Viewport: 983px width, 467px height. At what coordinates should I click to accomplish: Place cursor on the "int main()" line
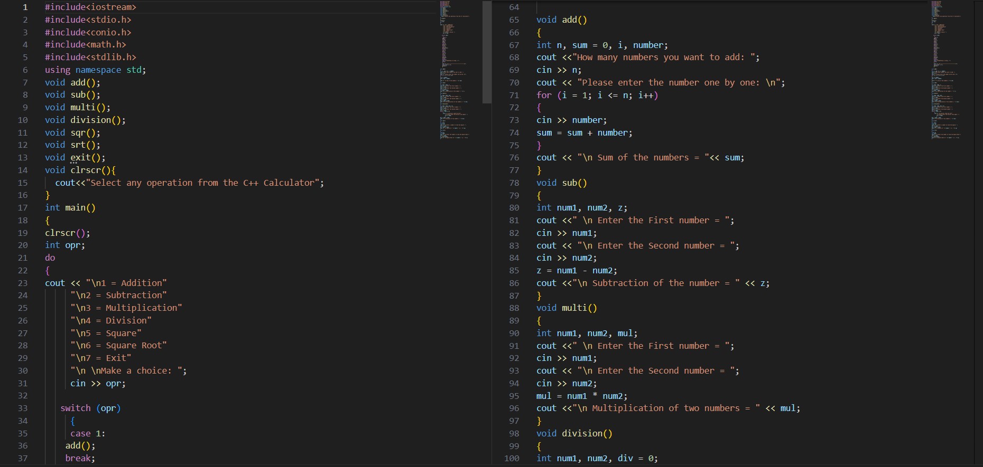coord(70,208)
